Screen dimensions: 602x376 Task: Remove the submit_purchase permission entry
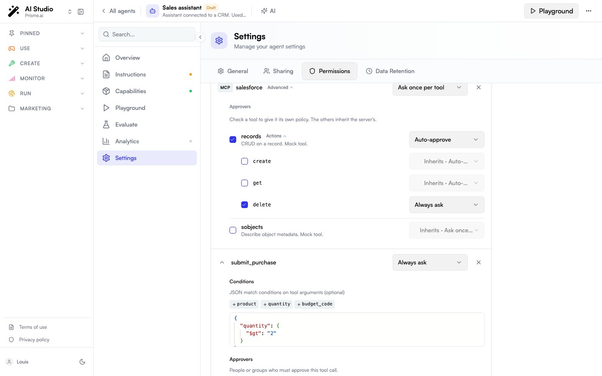479,262
